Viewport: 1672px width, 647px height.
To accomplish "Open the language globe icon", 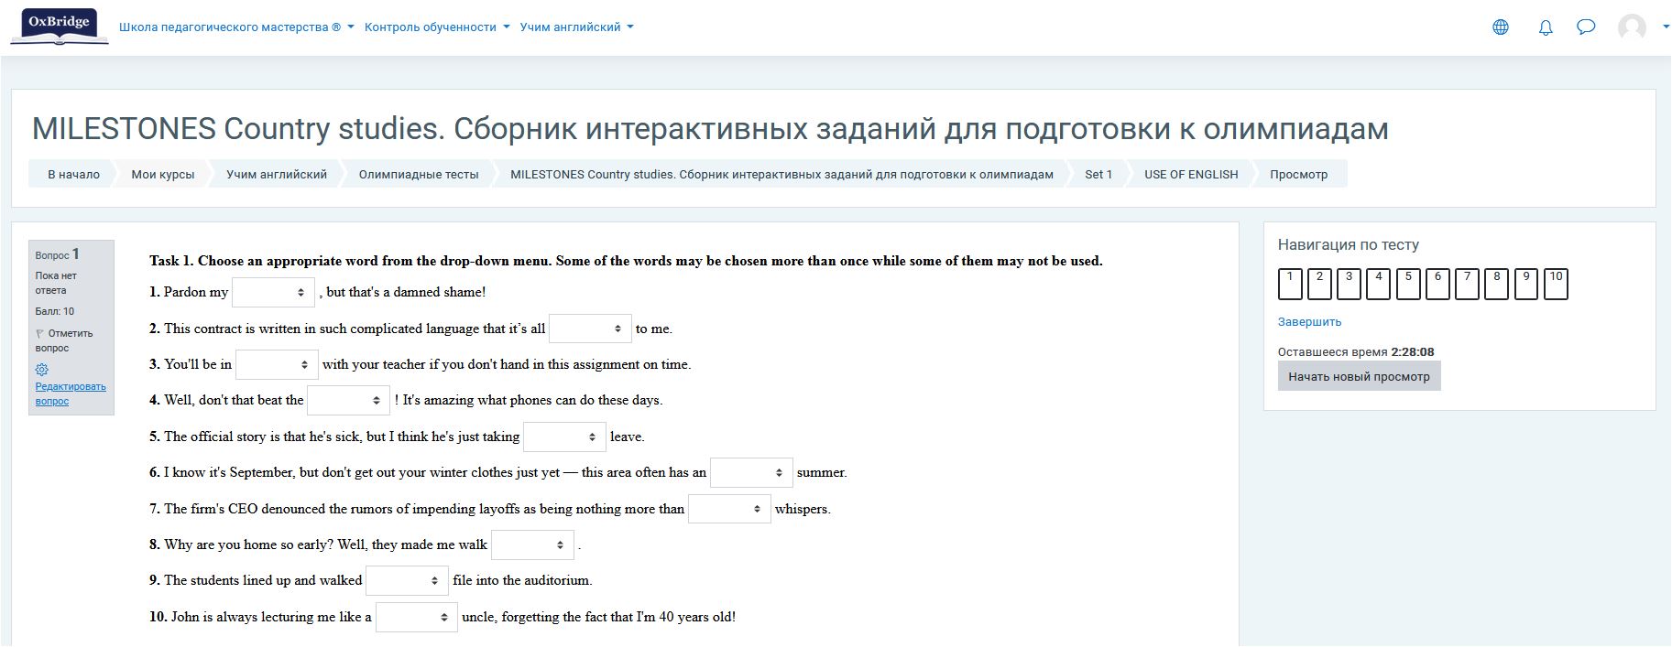I will (1501, 27).
